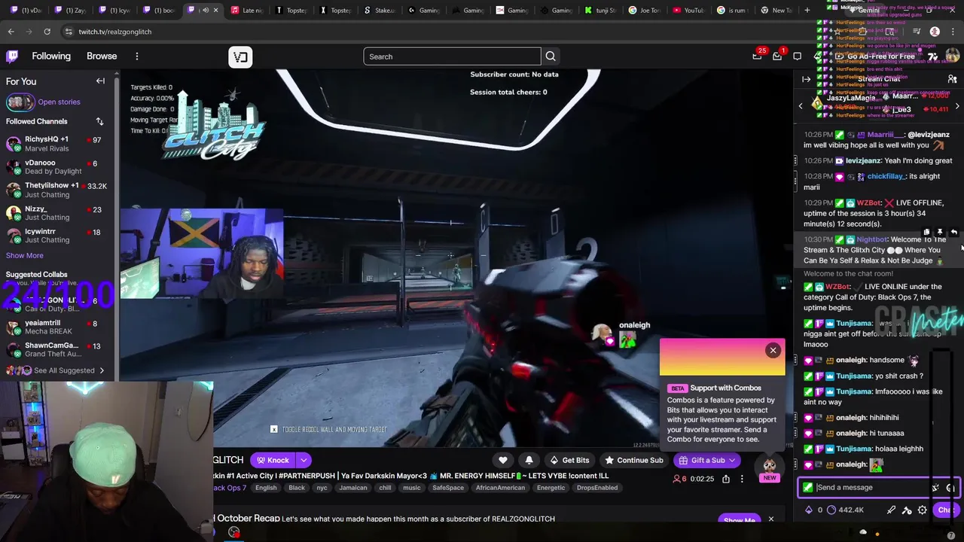This screenshot has width=964, height=542.
Task: Click the DropsEnabled stream tag
Action: tap(597, 488)
